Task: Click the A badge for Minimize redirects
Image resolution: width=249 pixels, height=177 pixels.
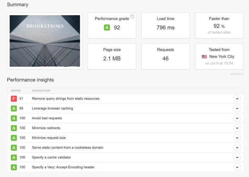Action: [x=14, y=128]
